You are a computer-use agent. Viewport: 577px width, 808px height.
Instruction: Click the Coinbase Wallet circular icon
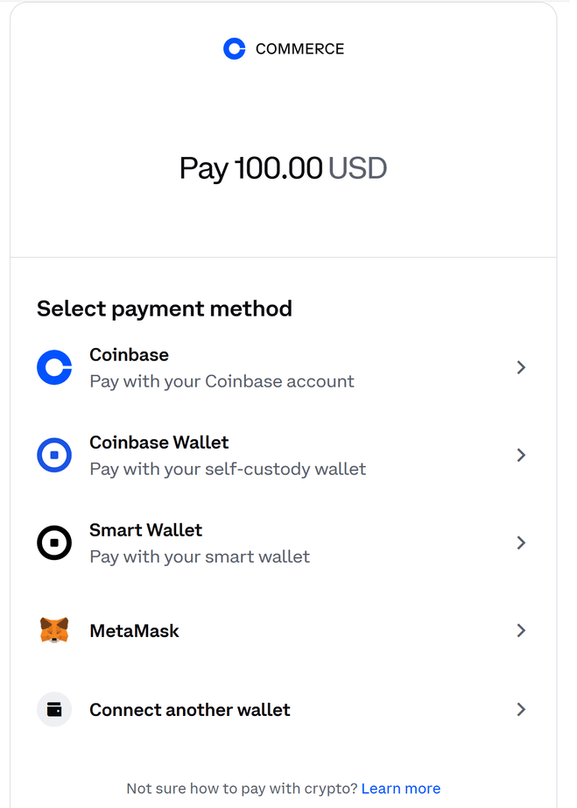click(54, 455)
